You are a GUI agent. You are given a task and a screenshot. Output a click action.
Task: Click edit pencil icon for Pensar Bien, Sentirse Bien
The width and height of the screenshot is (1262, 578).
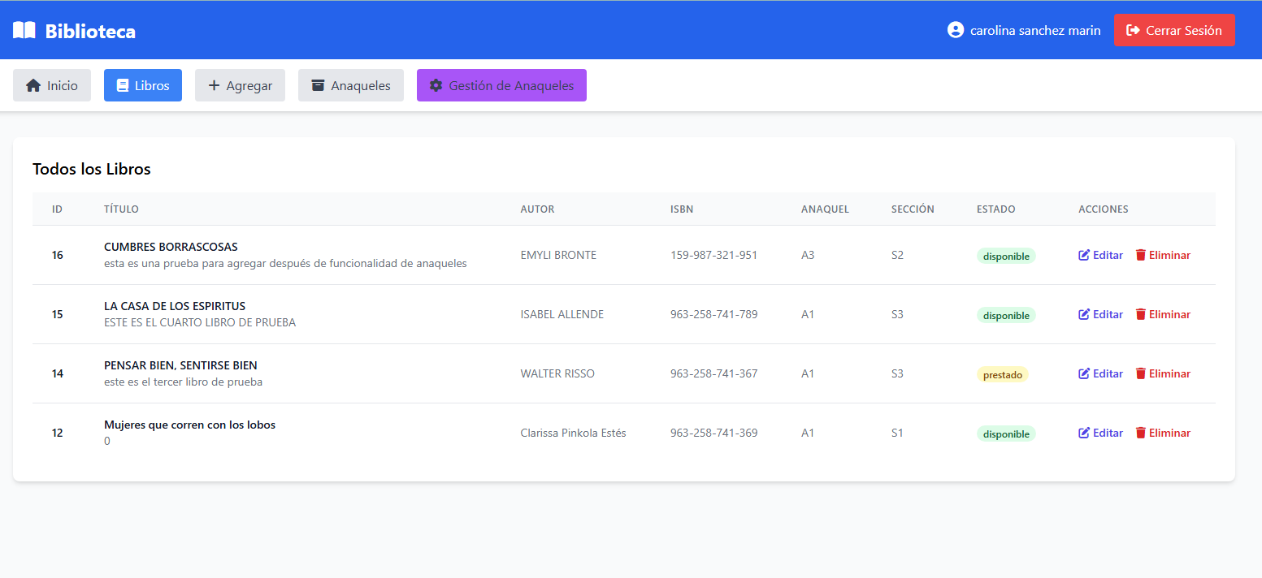(1084, 373)
